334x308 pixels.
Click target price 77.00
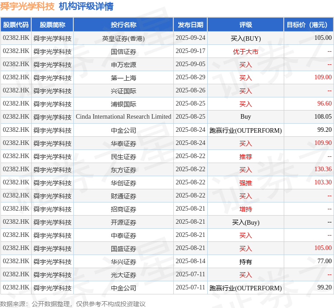click(324, 261)
